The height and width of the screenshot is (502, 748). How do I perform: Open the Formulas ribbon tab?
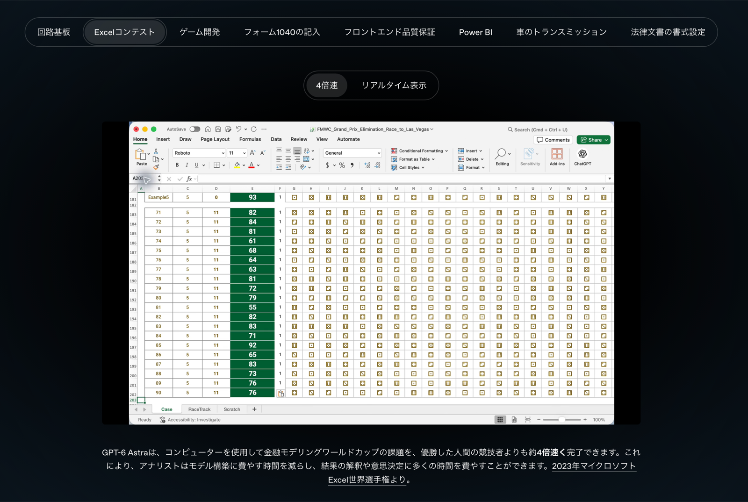(x=250, y=139)
